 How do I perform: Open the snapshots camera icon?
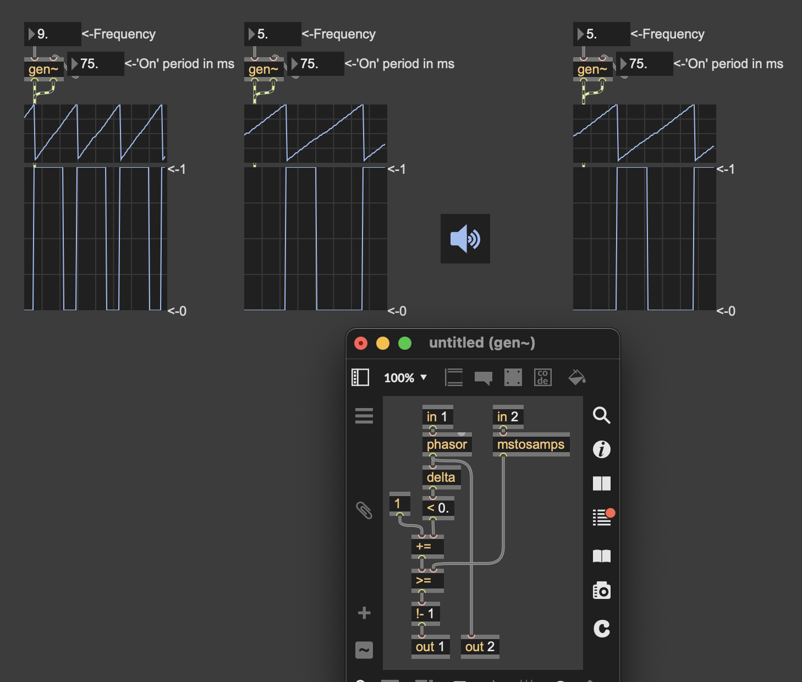pyautogui.click(x=601, y=591)
